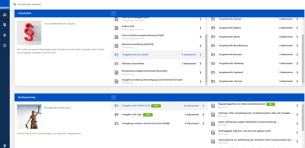Click PDF icon beside Keine Aufhebung wegen fehlerhafter Kostenschätzung

(x=213, y=124)
